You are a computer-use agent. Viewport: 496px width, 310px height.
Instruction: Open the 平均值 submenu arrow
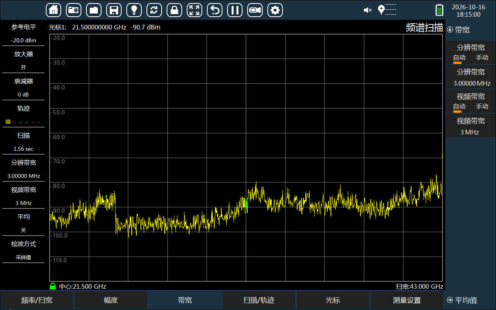450,300
